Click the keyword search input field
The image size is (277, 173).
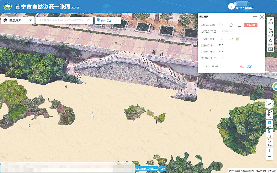pos(62,21)
